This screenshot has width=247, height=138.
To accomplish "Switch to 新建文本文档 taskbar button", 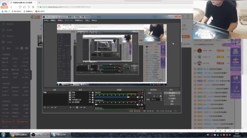I will click(x=61, y=135).
